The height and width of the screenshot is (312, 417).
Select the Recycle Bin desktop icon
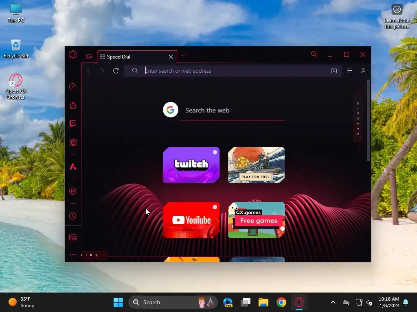pos(16,49)
